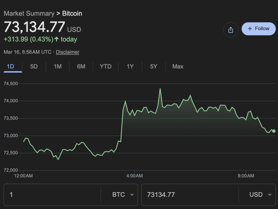The width and height of the screenshot is (278, 209).
Task: Switch to the 1M chart tab
Action: [x=58, y=66]
